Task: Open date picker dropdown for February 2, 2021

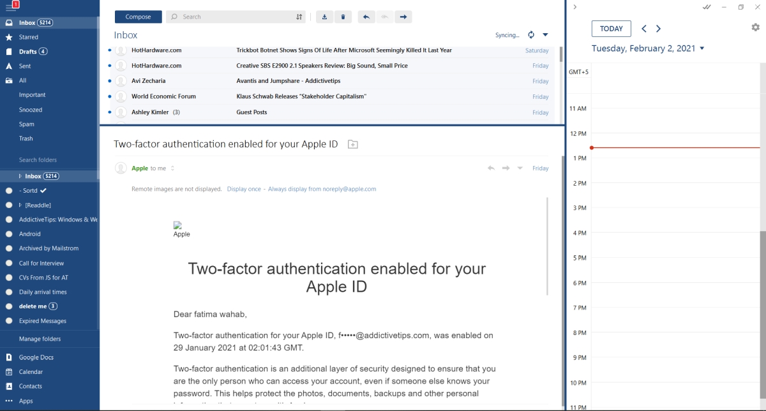Action: 702,49
